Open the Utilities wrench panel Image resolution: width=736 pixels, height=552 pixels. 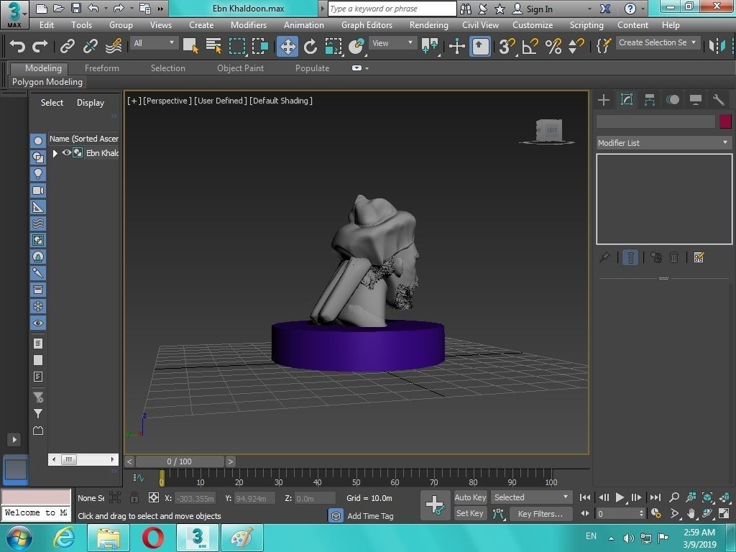click(x=718, y=100)
